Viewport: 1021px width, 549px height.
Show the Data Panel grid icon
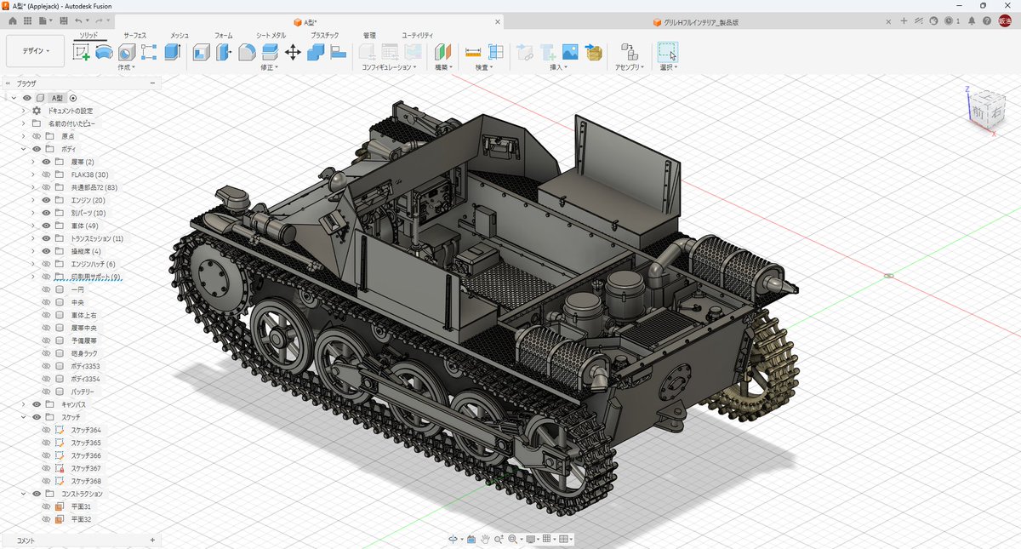pos(27,20)
